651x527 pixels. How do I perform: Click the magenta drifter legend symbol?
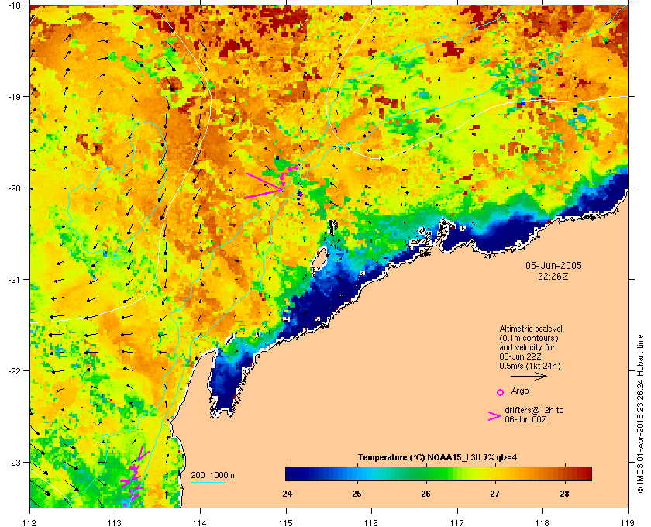(494, 416)
